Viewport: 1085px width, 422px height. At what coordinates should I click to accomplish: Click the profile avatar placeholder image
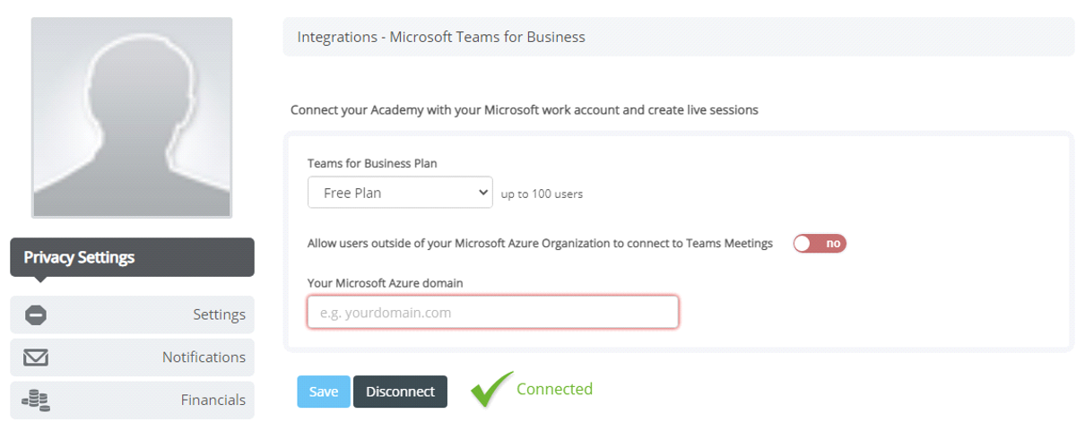(x=132, y=117)
